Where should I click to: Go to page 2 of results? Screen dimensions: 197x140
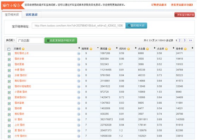(180, 40)
